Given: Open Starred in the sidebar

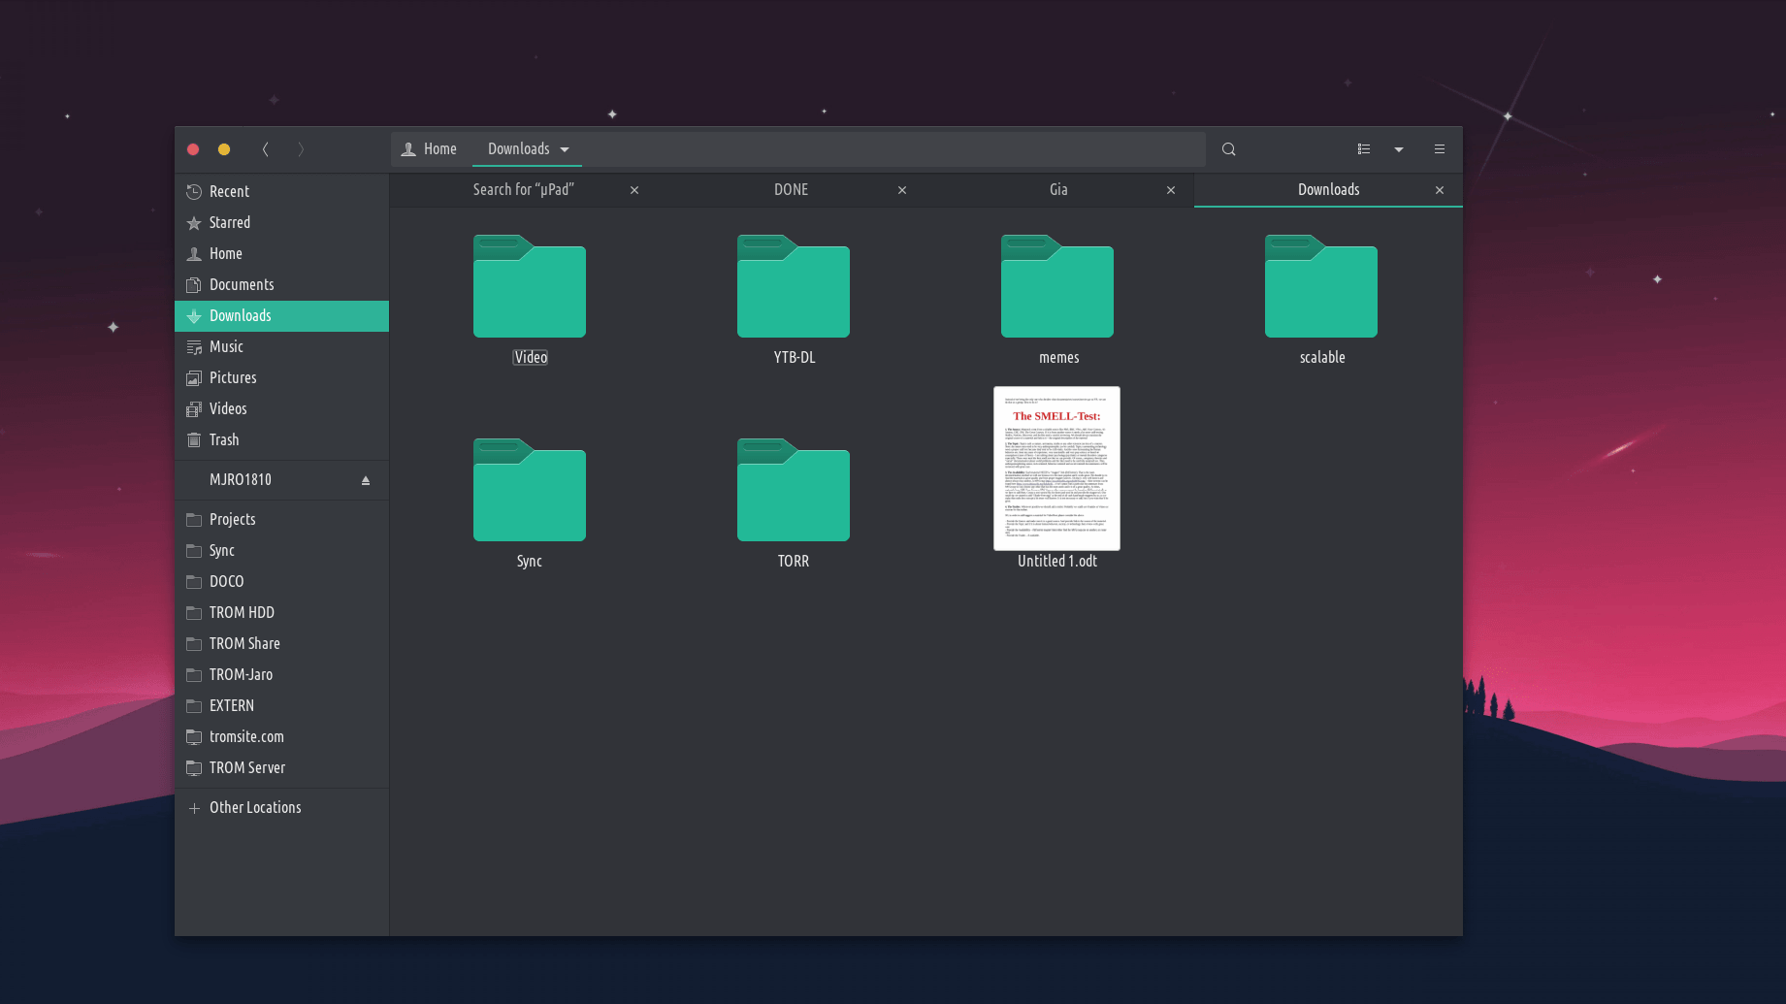Looking at the screenshot, I should pyautogui.click(x=229, y=223).
